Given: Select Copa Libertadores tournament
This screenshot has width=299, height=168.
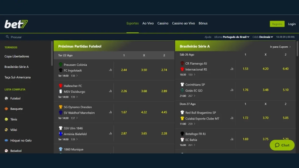Looking at the screenshot, I should point(17,56).
